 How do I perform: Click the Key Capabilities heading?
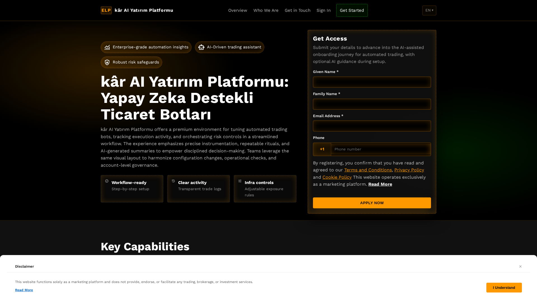[x=145, y=247]
